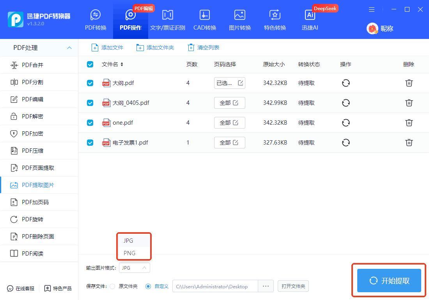Choose PNG from the format dropdown list
The width and height of the screenshot is (429, 300).
(x=129, y=253)
